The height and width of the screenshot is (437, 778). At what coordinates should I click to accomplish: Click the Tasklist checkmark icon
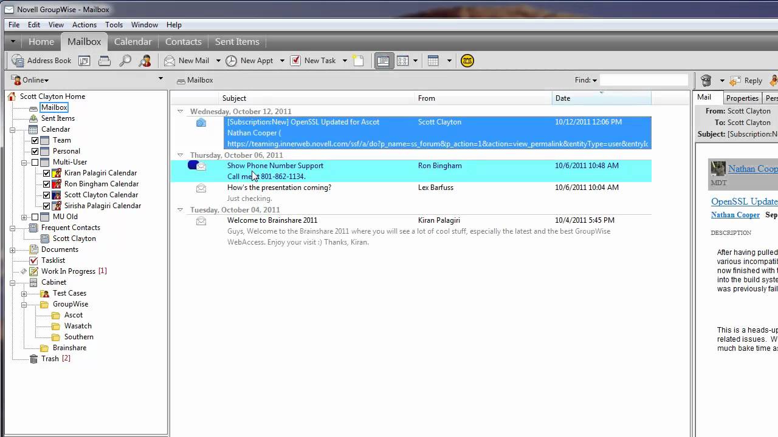[x=33, y=260]
